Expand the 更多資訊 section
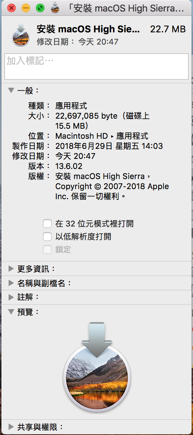193x435 pixels. click(x=11, y=269)
